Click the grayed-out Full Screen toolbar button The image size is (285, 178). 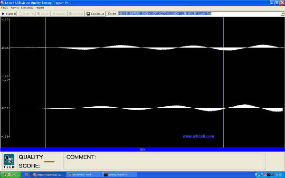[x=59, y=14]
